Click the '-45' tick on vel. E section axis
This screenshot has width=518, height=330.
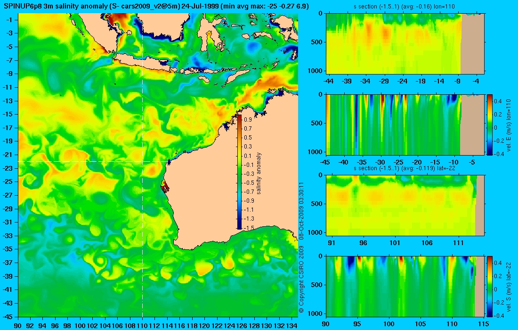(325, 162)
